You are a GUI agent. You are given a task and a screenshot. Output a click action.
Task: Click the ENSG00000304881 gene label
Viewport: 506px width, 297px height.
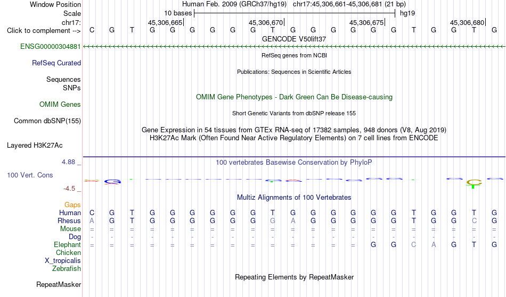[x=51, y=46]
